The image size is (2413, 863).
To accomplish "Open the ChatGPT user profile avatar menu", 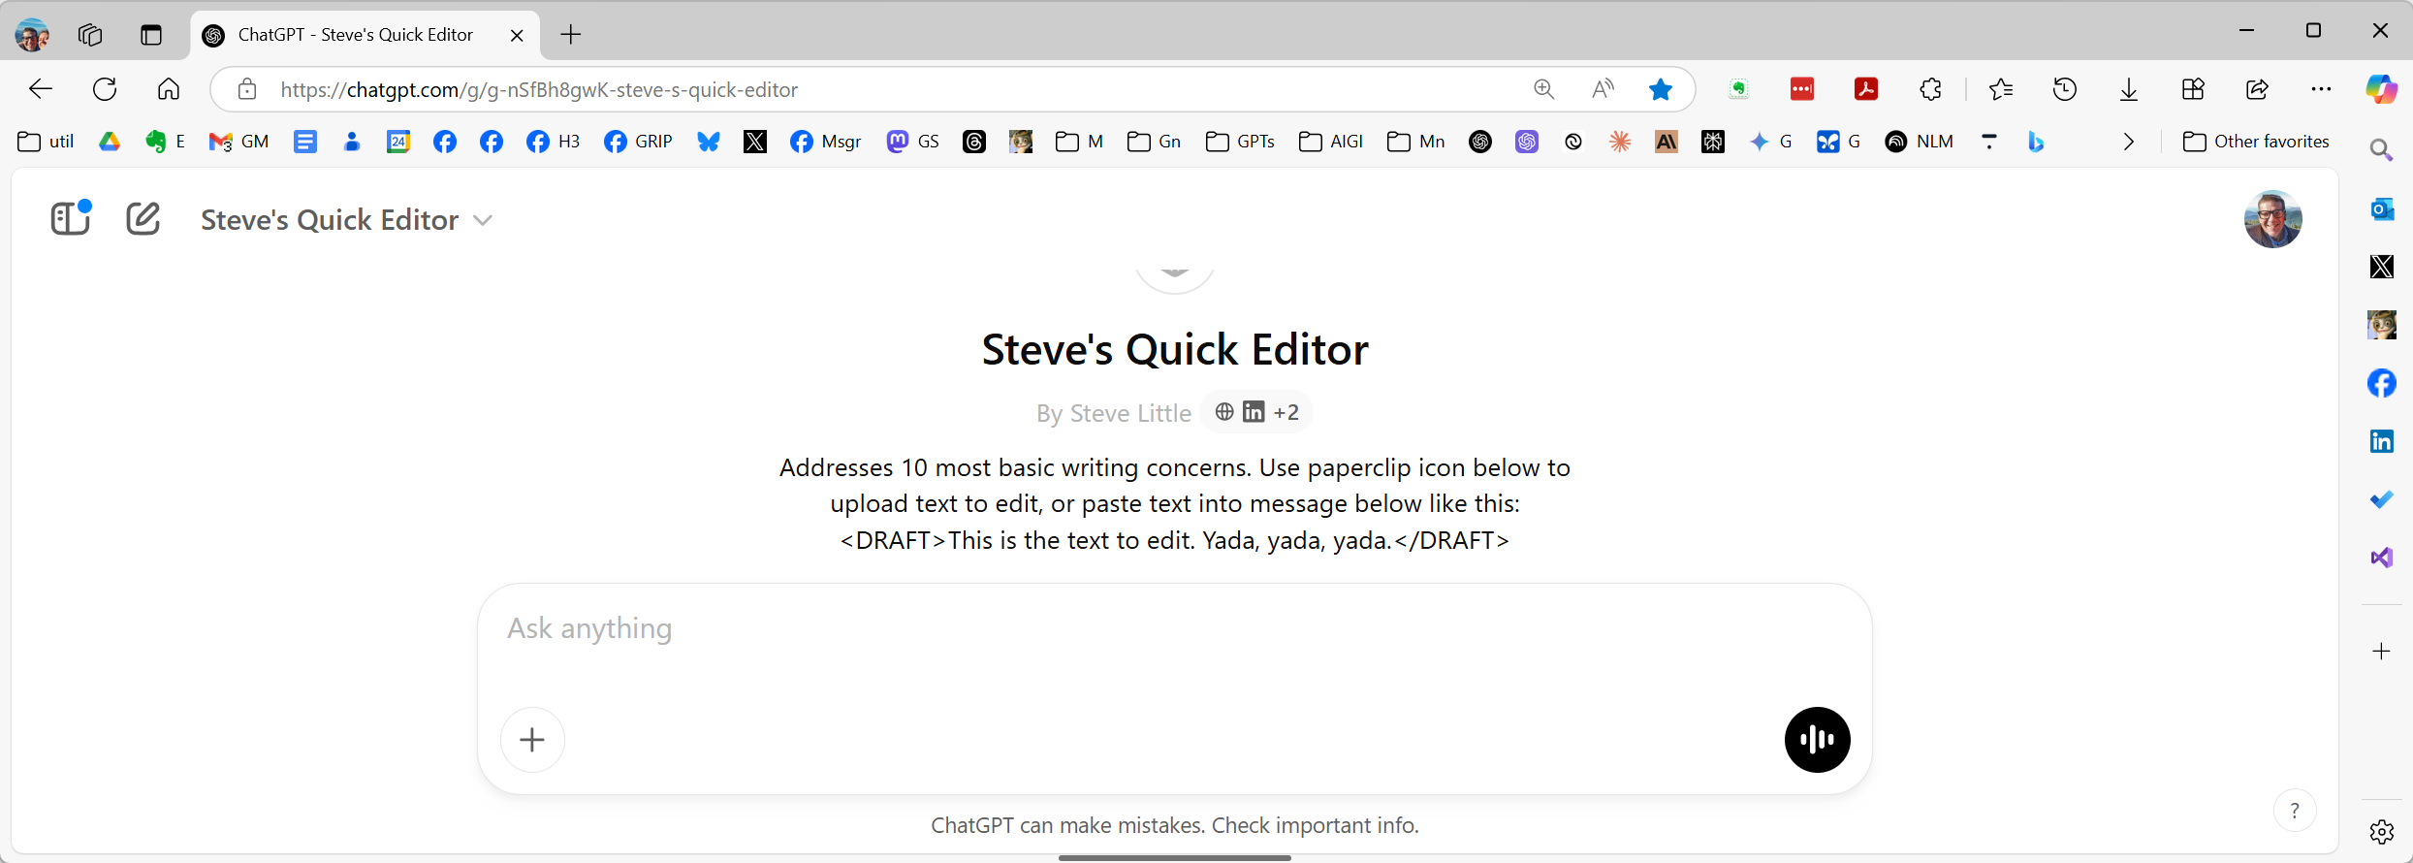I will [2272, 219].
